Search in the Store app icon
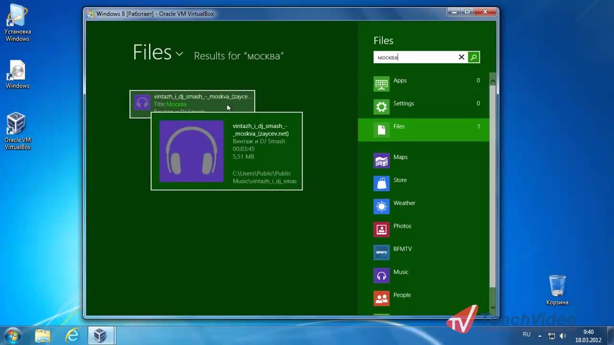614x345 pixels. (x=381, y=184)
